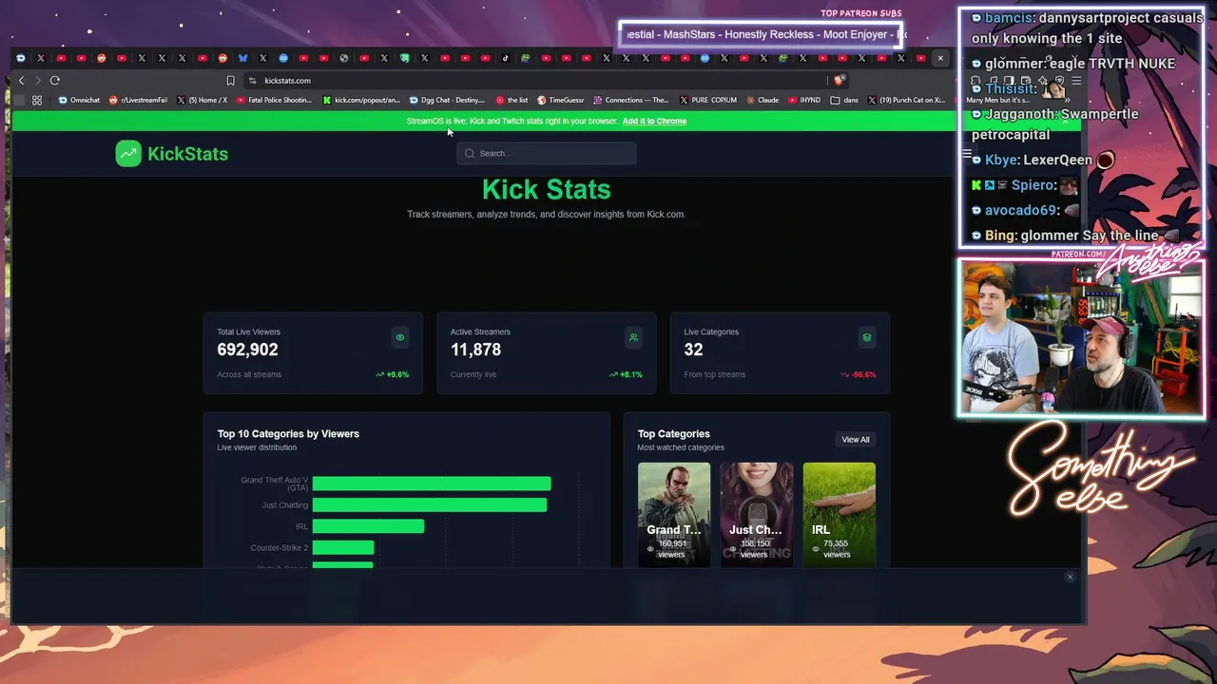
Task: Open the Brave Shields lion icon
Action: 839,81
